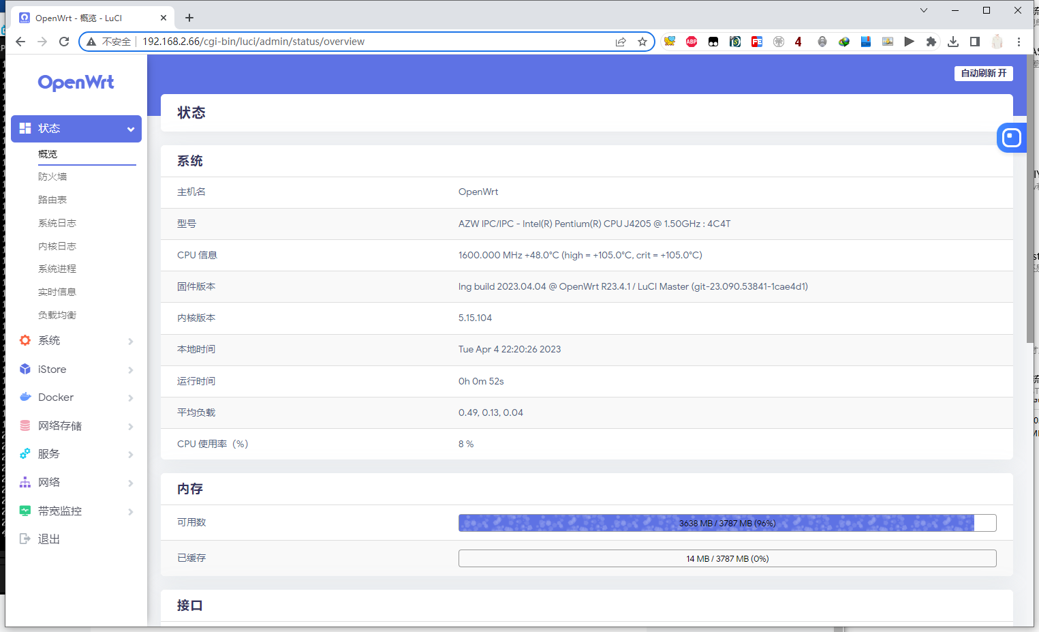
Task: Click the 网络 network topology icon
Action: 25,482
